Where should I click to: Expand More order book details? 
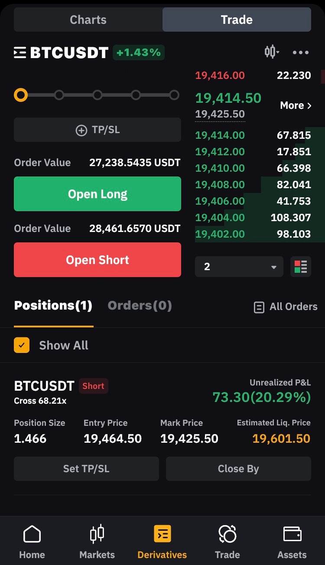[296, 105]
